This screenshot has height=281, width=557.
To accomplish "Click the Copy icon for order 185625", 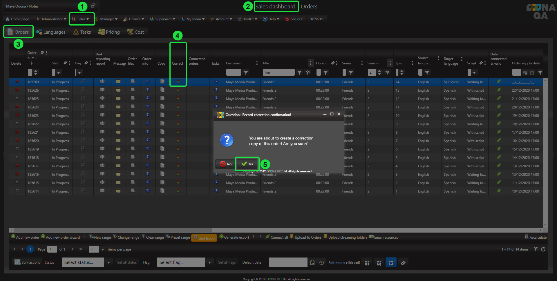I will (x=162, y=99).
